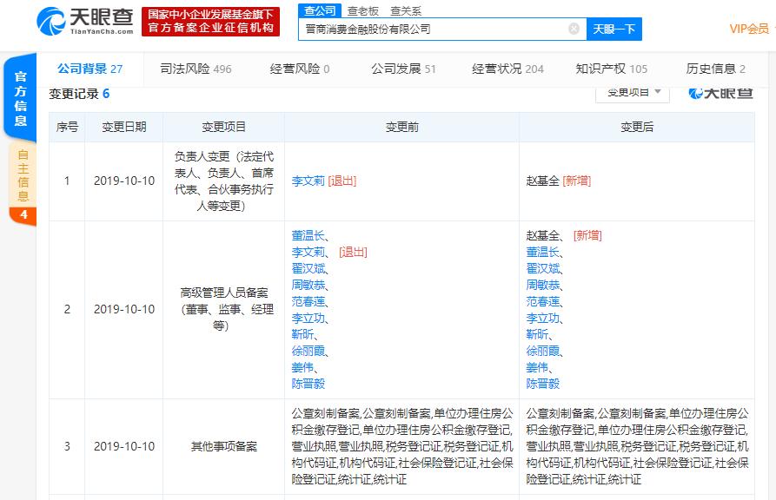The image size is (776, 500).
Task: Click 李文莉 link in row 1
Action: coord(308,181)
